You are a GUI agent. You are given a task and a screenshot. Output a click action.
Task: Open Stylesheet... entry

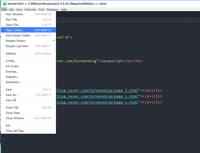point(28,82)
